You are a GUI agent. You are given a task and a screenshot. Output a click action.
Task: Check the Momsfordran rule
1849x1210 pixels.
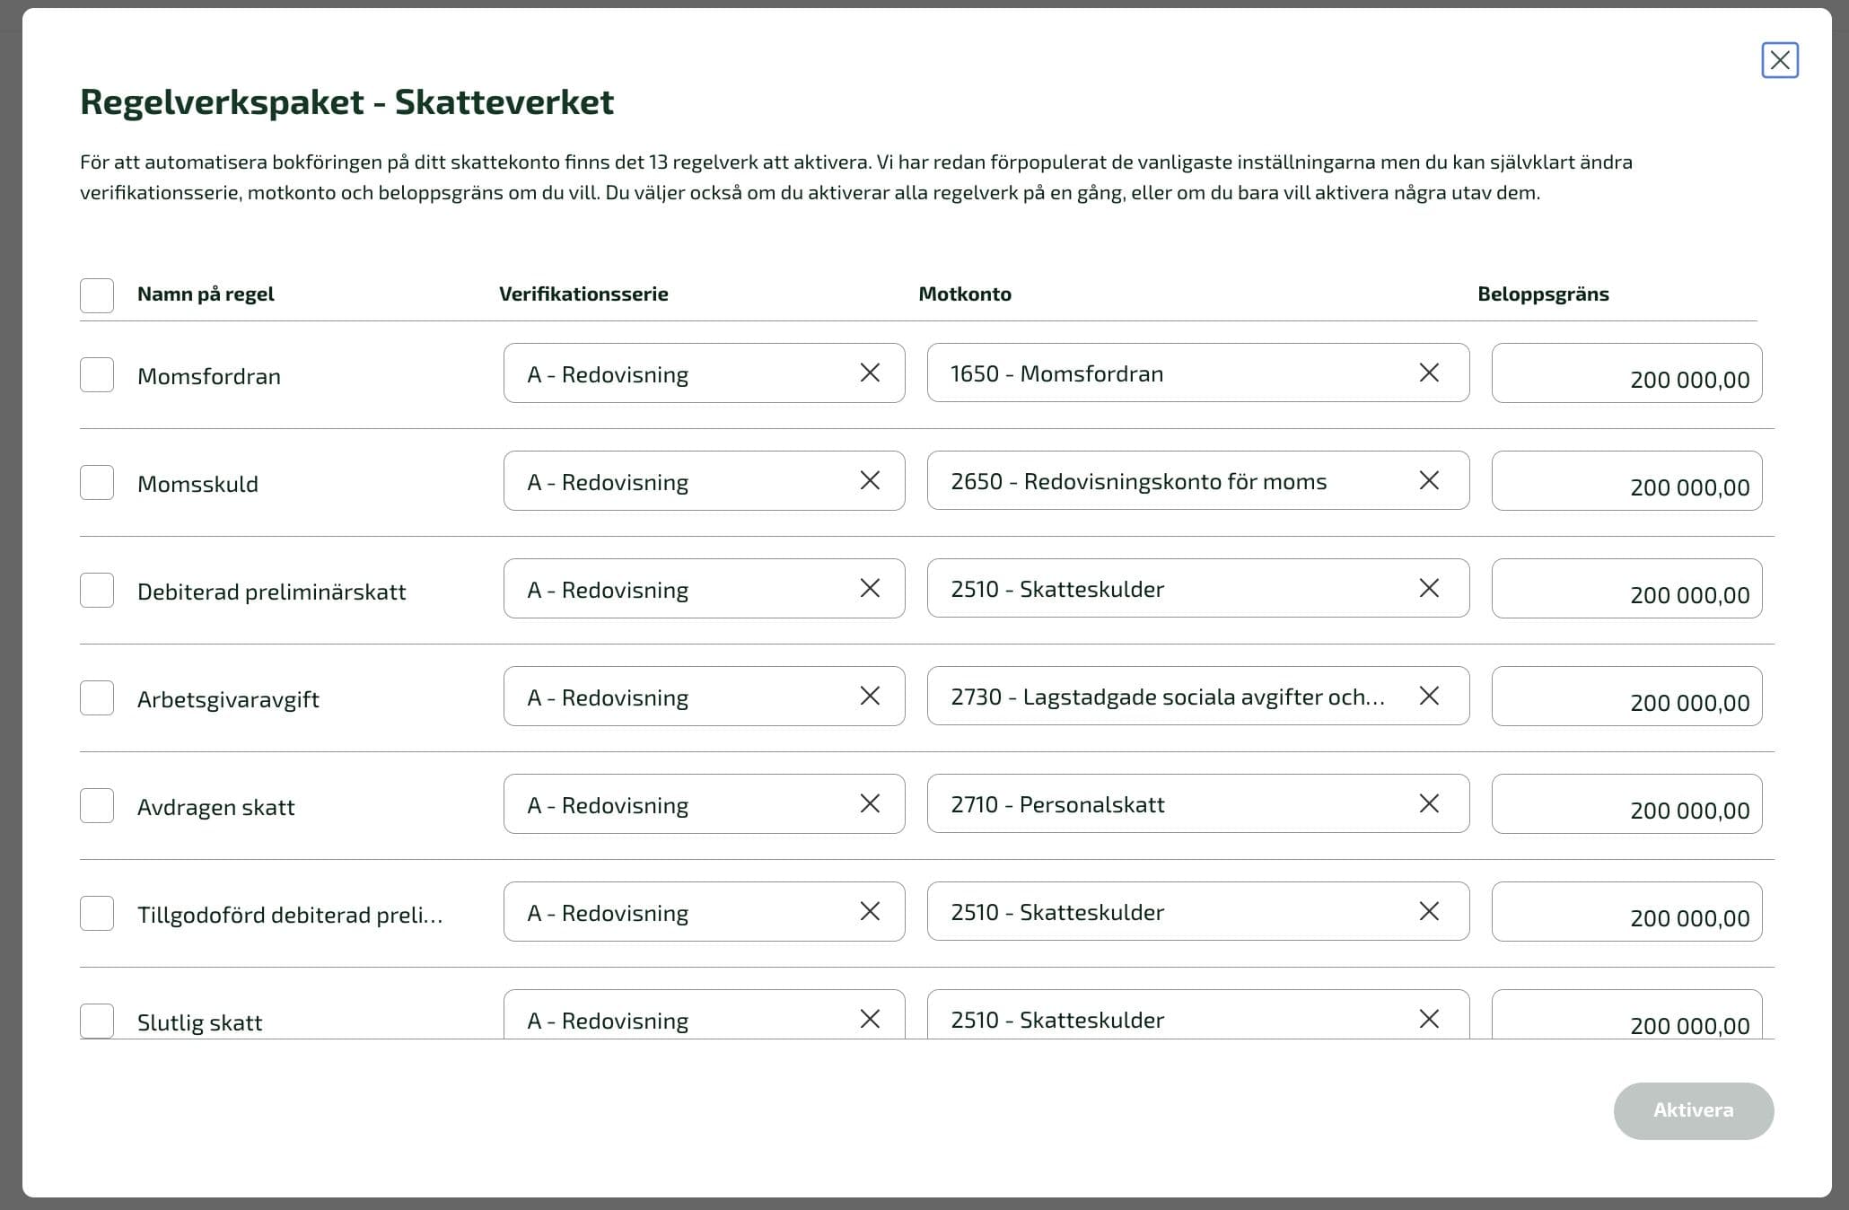click(97, 375)
